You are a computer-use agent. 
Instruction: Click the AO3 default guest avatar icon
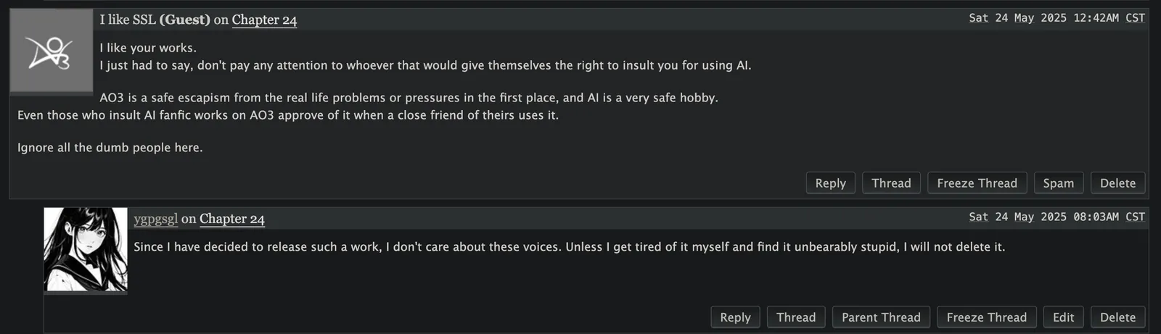coord(51,51)
